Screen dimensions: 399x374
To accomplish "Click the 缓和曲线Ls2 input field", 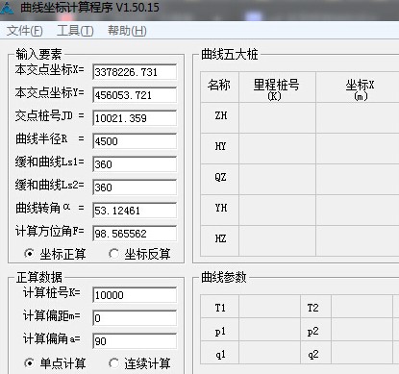I will click(x=135, y=187).
